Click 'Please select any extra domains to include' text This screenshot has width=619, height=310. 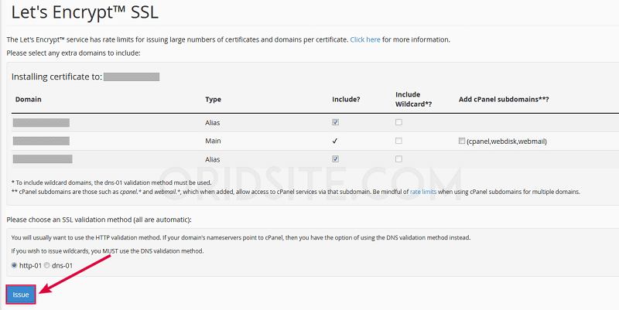(x=74, y=53)
